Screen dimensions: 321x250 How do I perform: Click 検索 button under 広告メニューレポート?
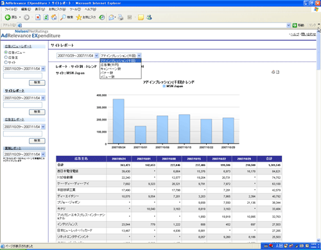coord(37,83)
